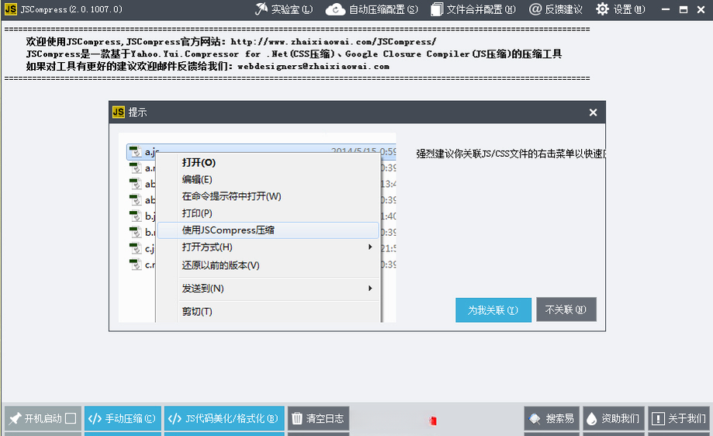
Task: Click the JS icon in 提示 dialog title
Action: 118,112
